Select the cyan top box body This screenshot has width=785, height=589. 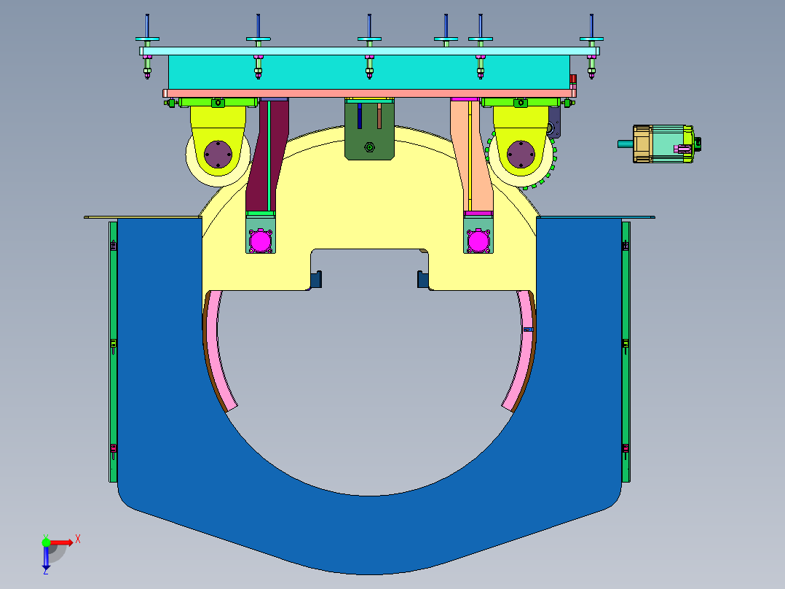click(x=369, y=72)
